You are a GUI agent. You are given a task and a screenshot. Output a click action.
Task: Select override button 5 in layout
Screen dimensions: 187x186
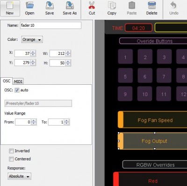tap(125, 75)
